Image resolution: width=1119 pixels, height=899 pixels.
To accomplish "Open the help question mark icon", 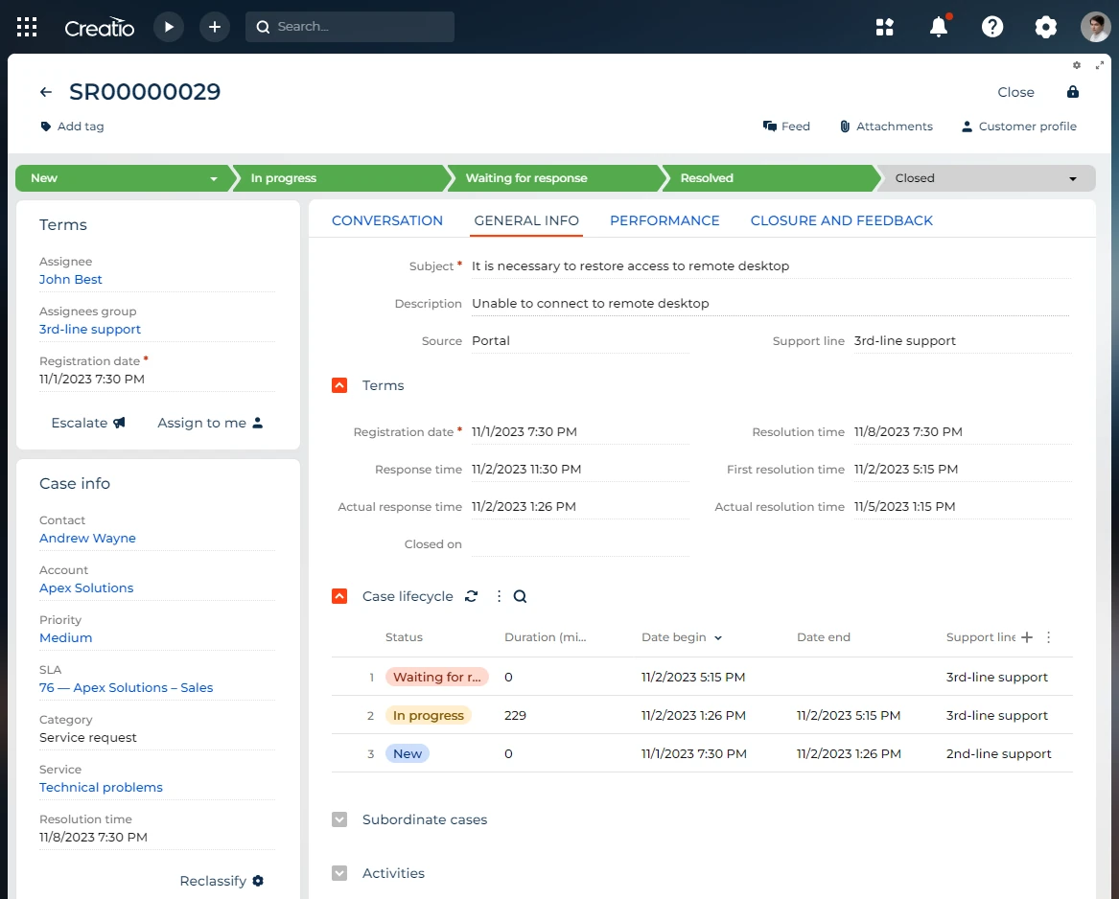I will click(x=992, y=27).
